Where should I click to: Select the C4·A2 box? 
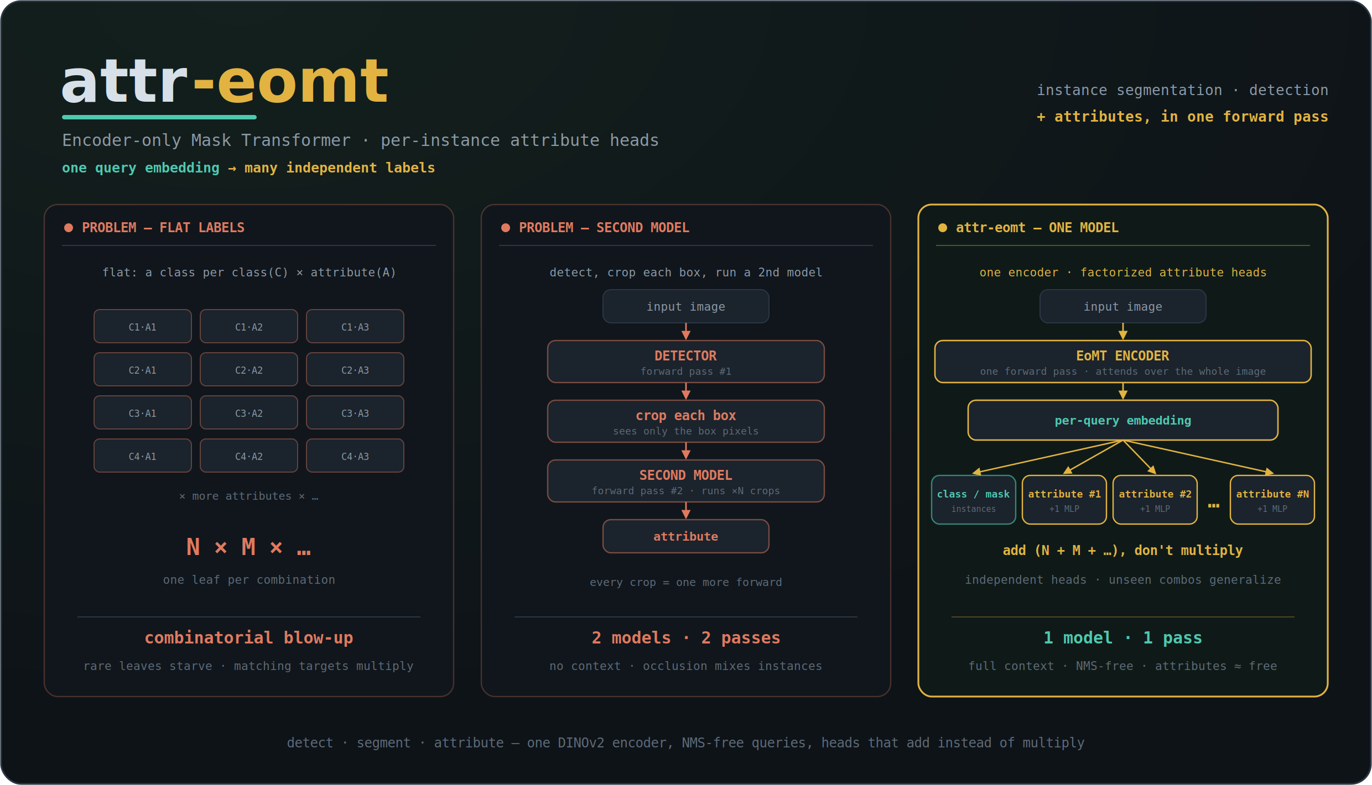249,456
